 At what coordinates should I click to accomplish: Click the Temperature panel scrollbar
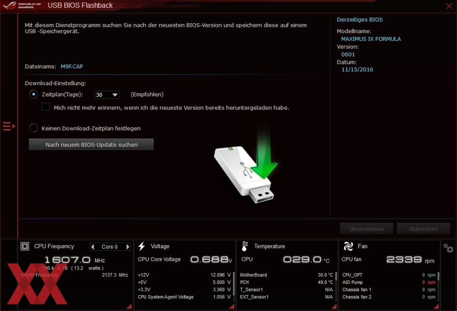point(336,277)
